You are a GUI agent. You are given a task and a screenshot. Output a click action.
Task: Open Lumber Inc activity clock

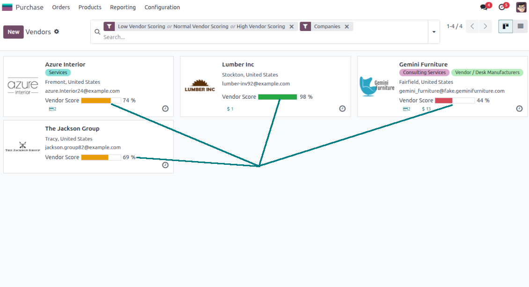pos(342,109)
